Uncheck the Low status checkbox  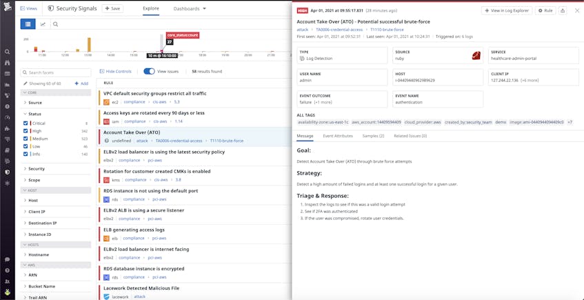[x=26, y=146]
